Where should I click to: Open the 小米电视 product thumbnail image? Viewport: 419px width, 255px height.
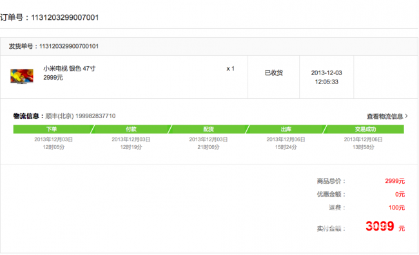coord(22,76)
